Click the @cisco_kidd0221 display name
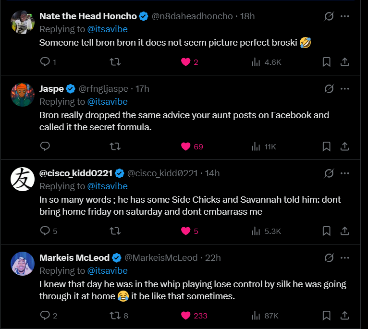Viewport: 368px width, 329px height. coord(76,173)
